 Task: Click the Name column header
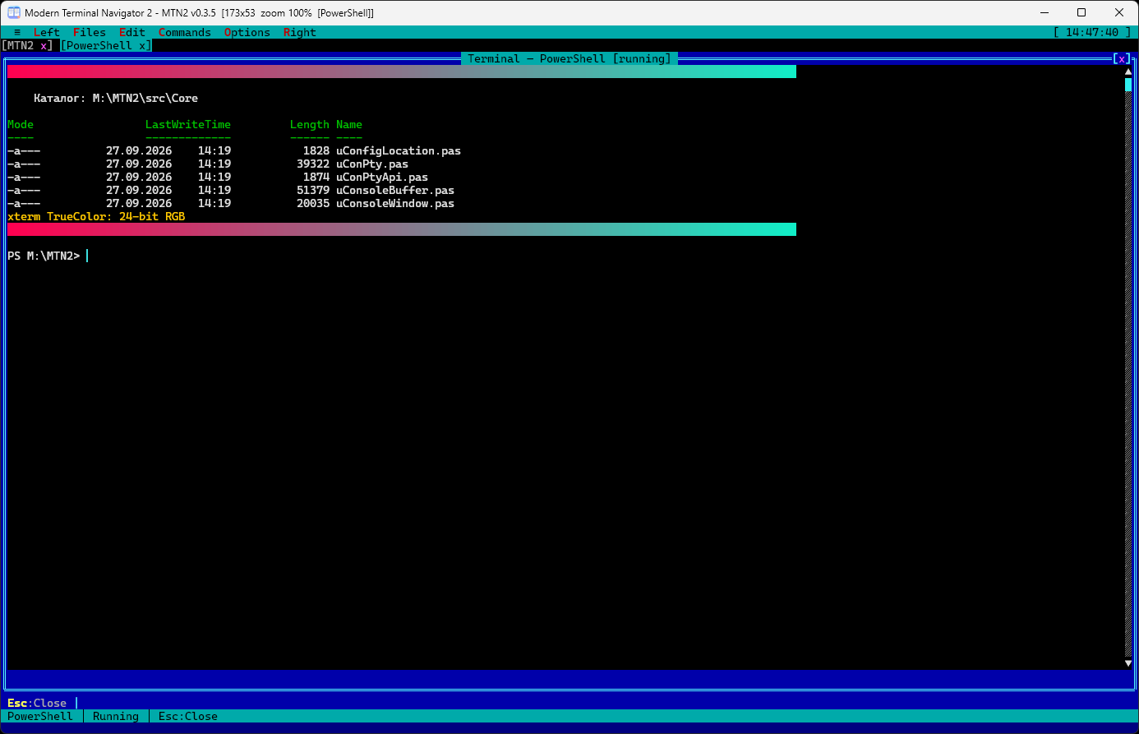pyautogui.click(x=349, y=124)
